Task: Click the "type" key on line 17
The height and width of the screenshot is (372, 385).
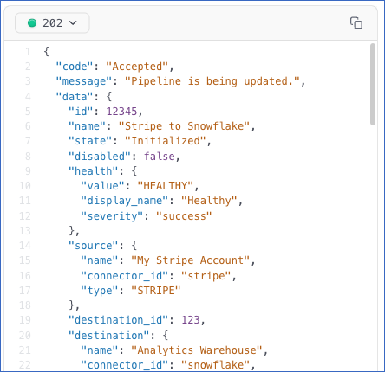Action: click(100, 291)
